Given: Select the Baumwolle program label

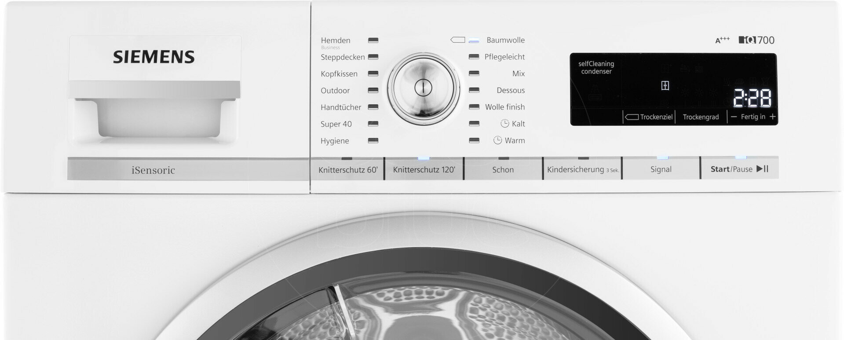Looking at the screenshot, I should tap(505, 40).
